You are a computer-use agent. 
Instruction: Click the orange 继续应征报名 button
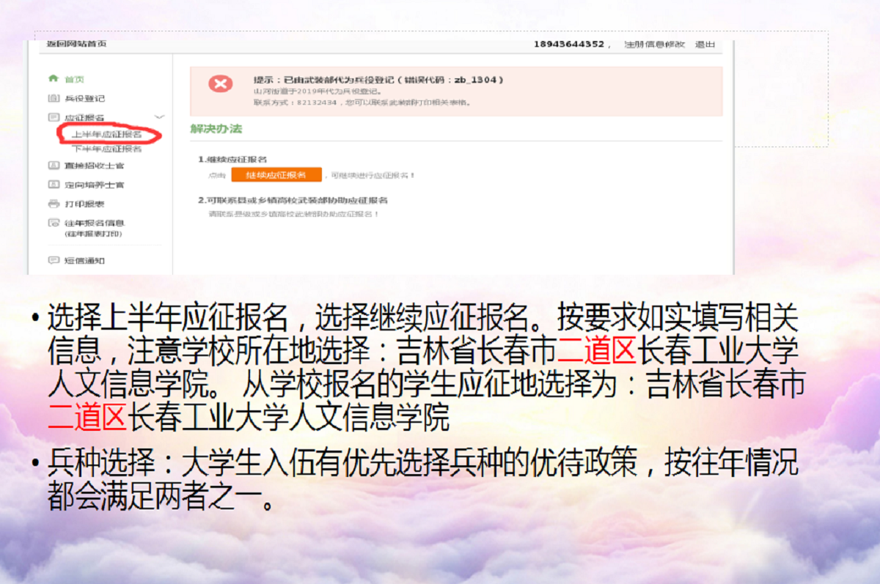(276, 175)
